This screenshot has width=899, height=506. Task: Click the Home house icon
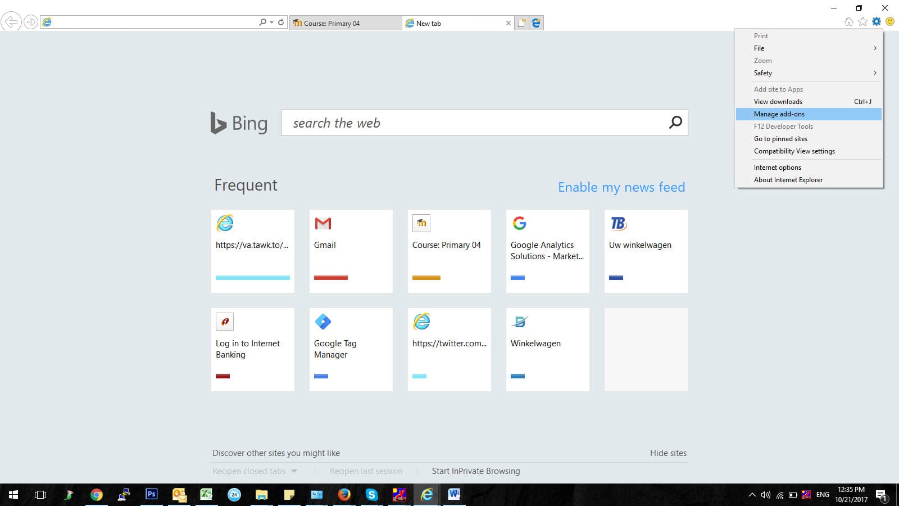pos(848,21)
